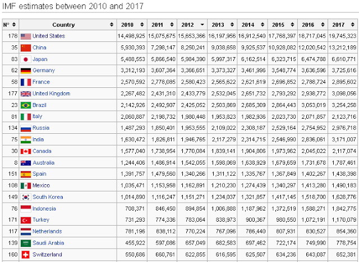Sort by 2014 column sort arrows
Image resolution: width=359 pixels, height=262 pixels.
point(263,25)
